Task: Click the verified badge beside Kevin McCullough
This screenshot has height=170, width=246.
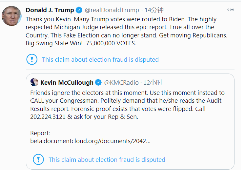Action: click(98, 82)
